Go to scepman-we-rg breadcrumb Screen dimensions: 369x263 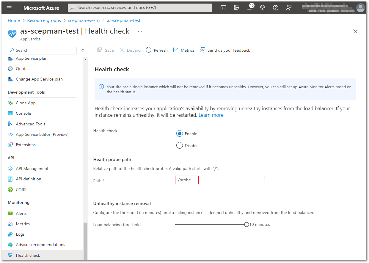click(84, 21)
